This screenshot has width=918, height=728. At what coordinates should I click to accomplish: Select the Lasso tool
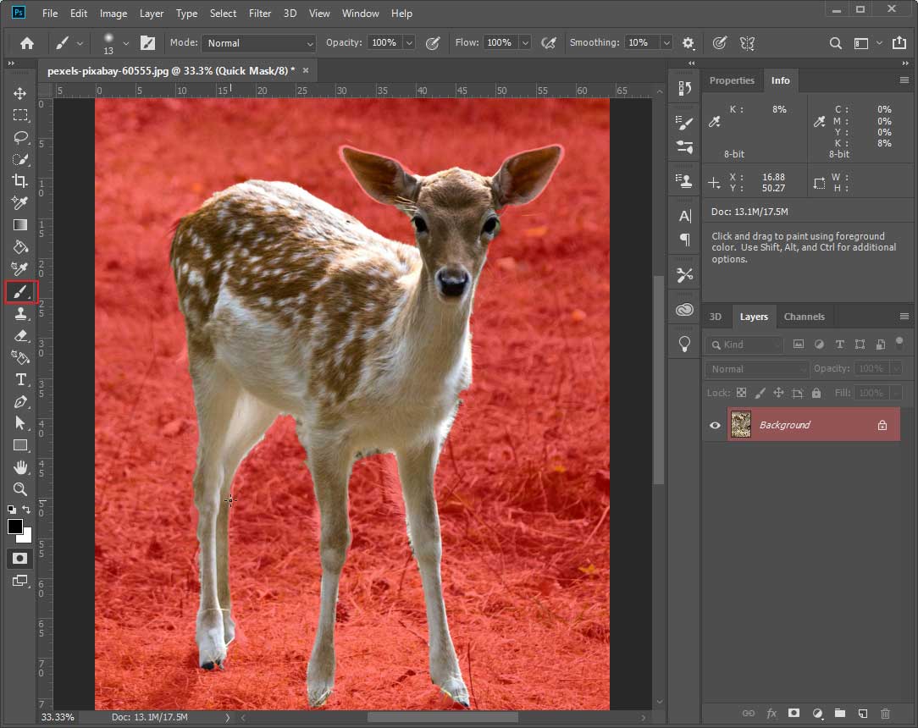[20, 138]
